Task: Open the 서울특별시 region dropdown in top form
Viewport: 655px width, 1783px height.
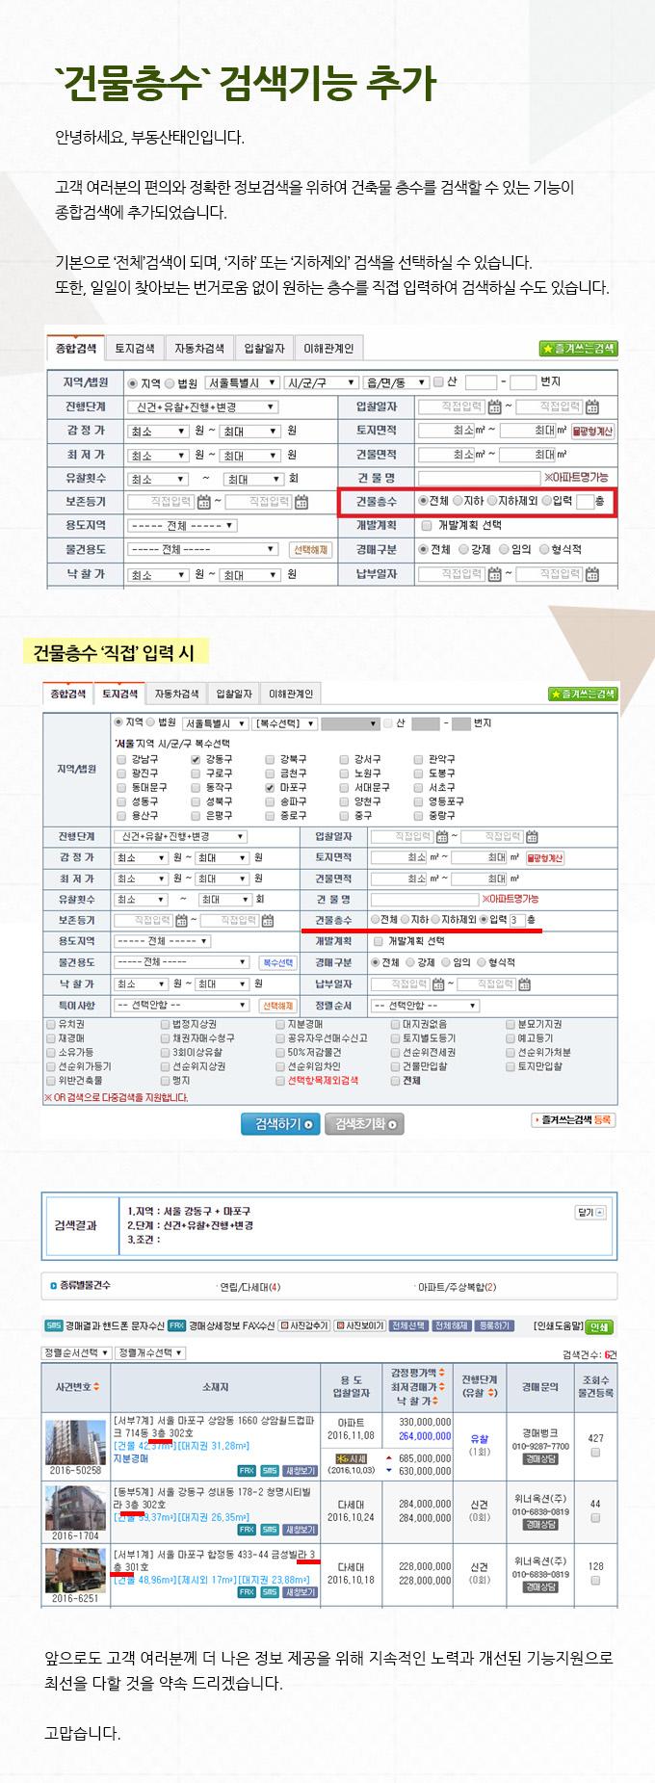Action: click(243, 382)
